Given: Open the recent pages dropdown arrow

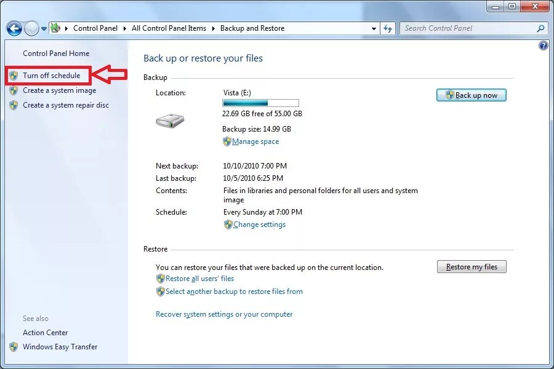Looking at the screenshot, I should [44, 29].
